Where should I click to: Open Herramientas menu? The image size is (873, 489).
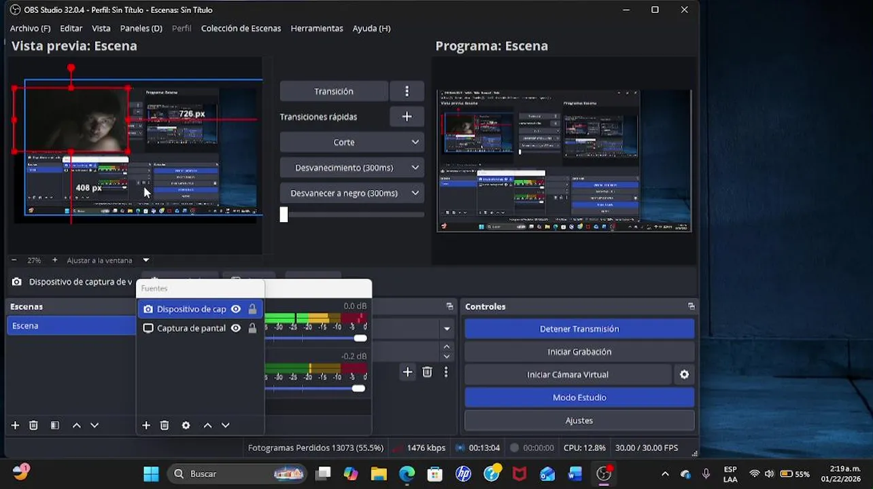pos(317,29)
